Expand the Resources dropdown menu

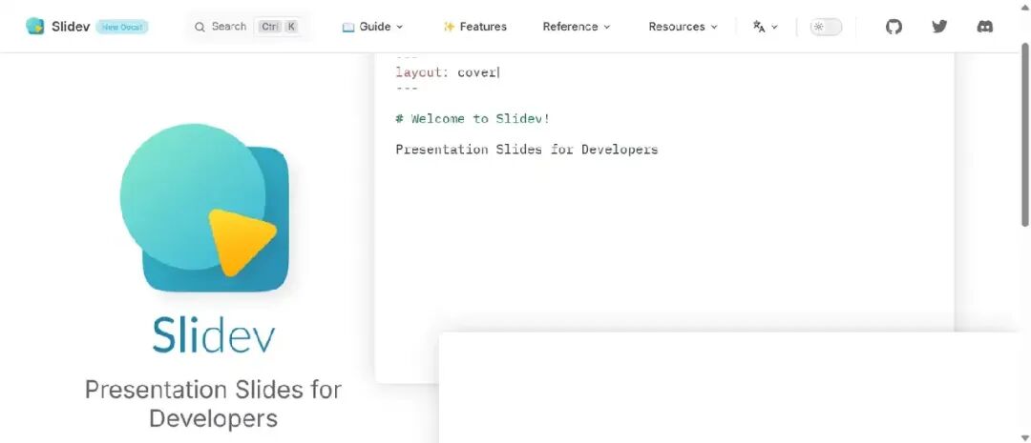[x=684, y=27]
